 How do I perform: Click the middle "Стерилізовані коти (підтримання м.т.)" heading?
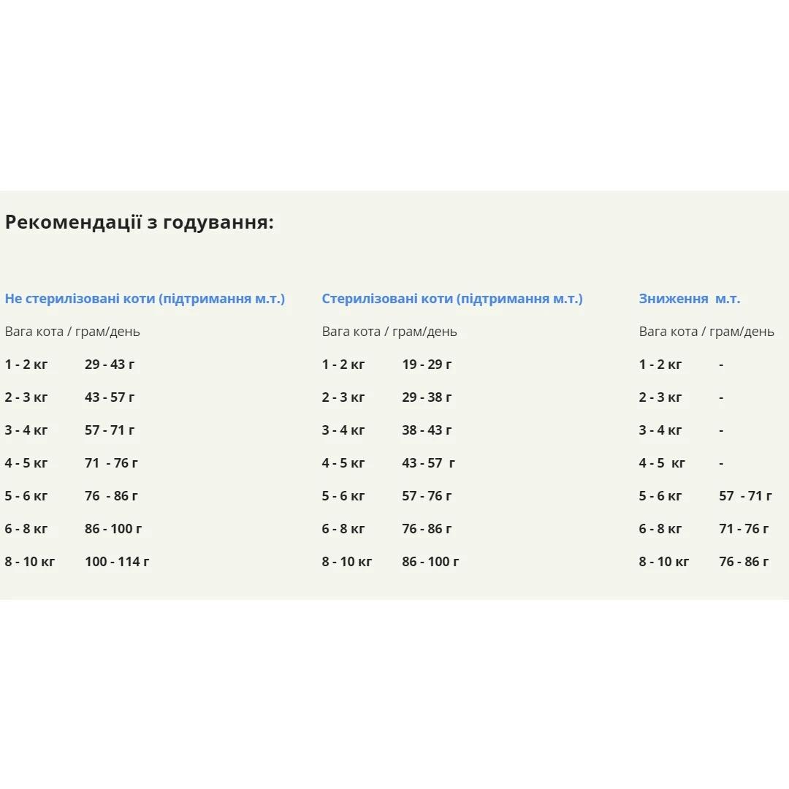pos(452,299)
